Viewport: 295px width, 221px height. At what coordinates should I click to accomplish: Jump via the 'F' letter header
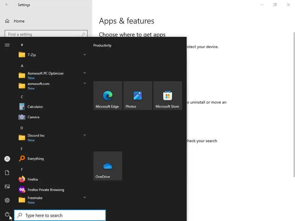[22, 170]
